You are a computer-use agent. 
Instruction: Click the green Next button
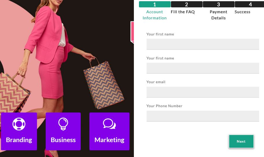click(x=241, y=141)
